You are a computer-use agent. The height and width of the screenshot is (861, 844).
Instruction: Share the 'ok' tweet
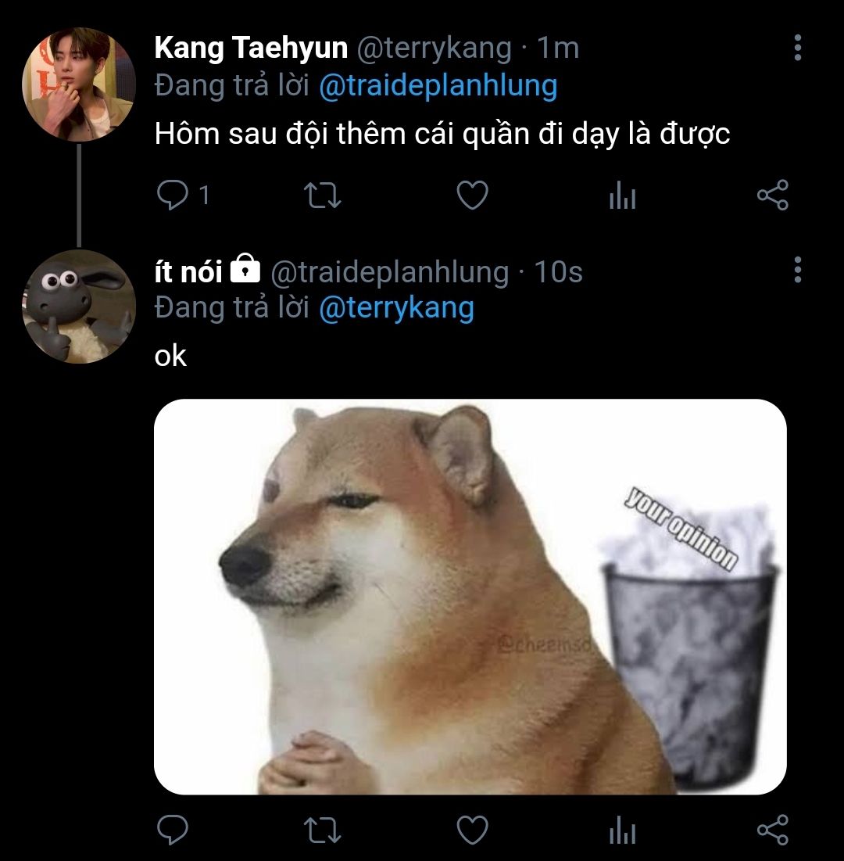773,830
